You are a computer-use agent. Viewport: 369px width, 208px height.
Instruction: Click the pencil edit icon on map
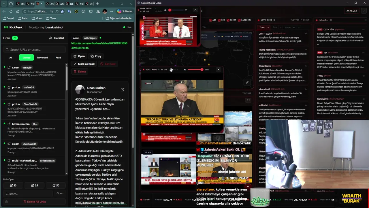click(x=247, y=82)
